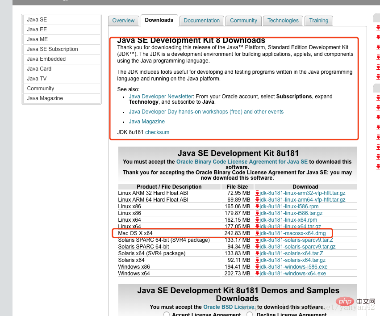380x316 pixels.
Task: Click the 94.34 MB file size
Action: 239,247
